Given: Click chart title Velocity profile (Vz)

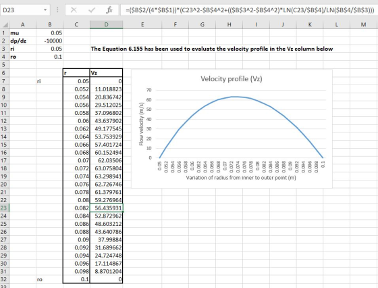Looking at the screenshot, I should click(x=232, y=78).
